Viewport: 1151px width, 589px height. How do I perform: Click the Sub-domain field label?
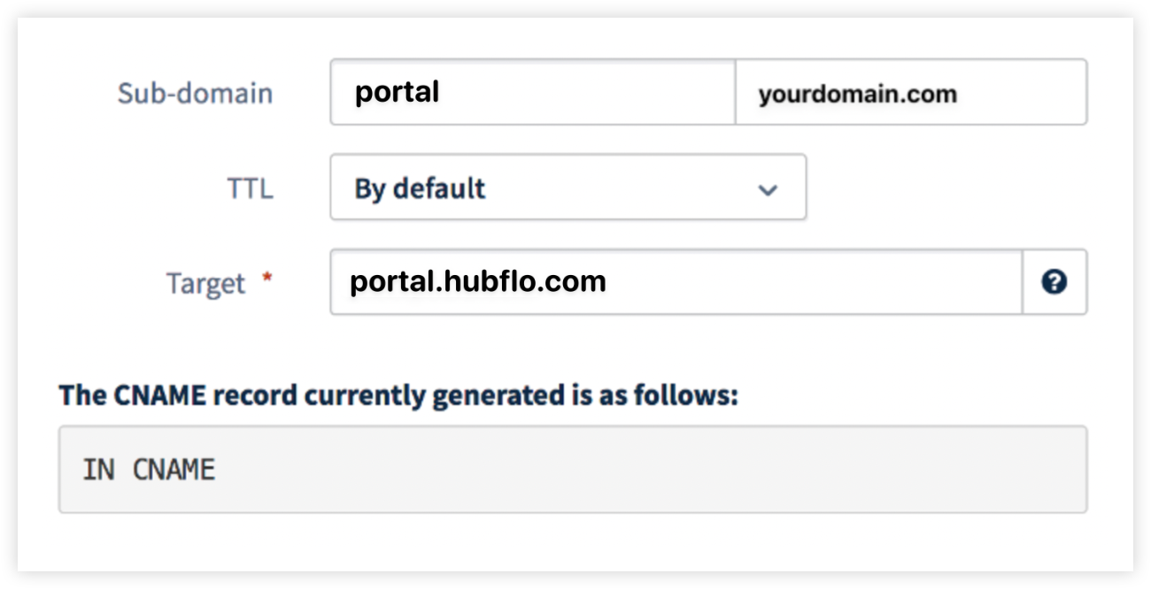pyautogui.click(x=195, y=93)
